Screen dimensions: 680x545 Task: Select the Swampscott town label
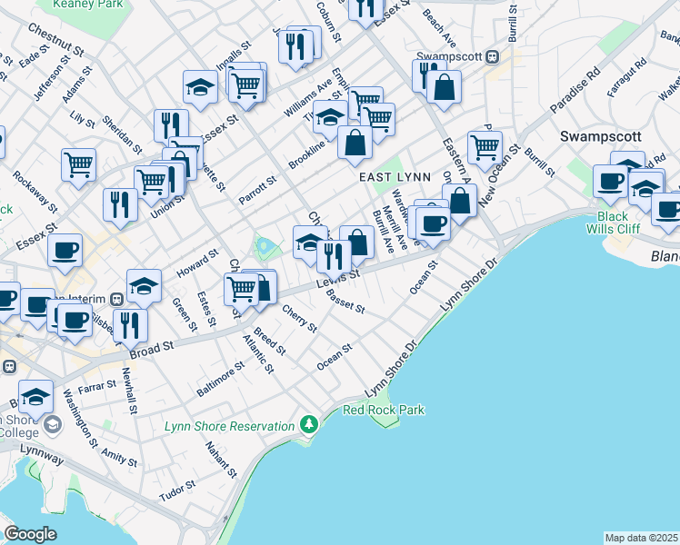click(x=601, y=136)
